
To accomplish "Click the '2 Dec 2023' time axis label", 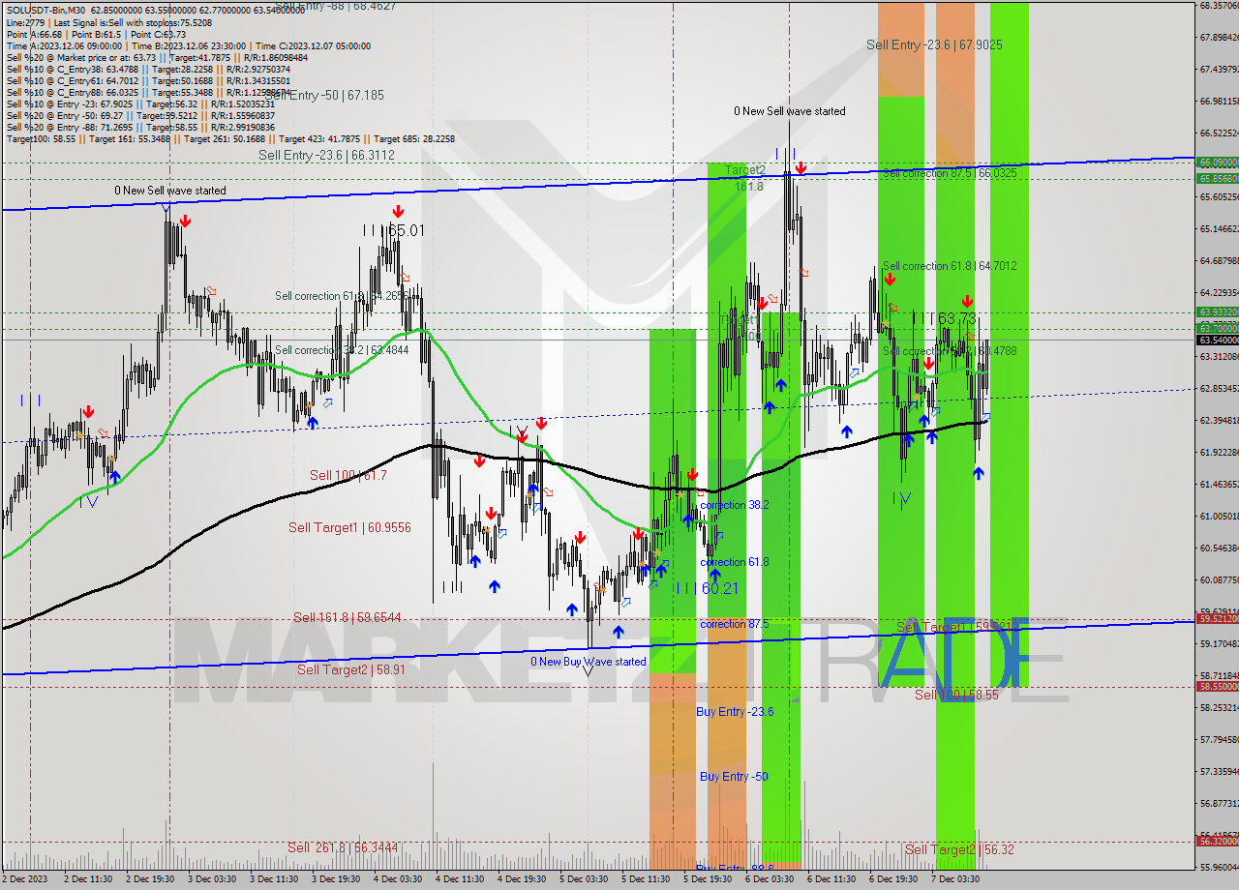I will pos(24,879).
